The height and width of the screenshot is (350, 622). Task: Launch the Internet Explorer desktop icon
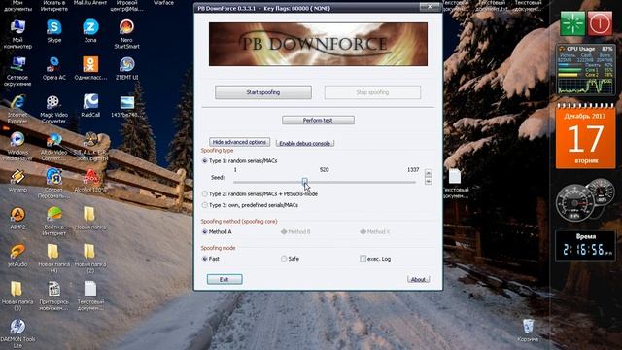pos(17,109)
